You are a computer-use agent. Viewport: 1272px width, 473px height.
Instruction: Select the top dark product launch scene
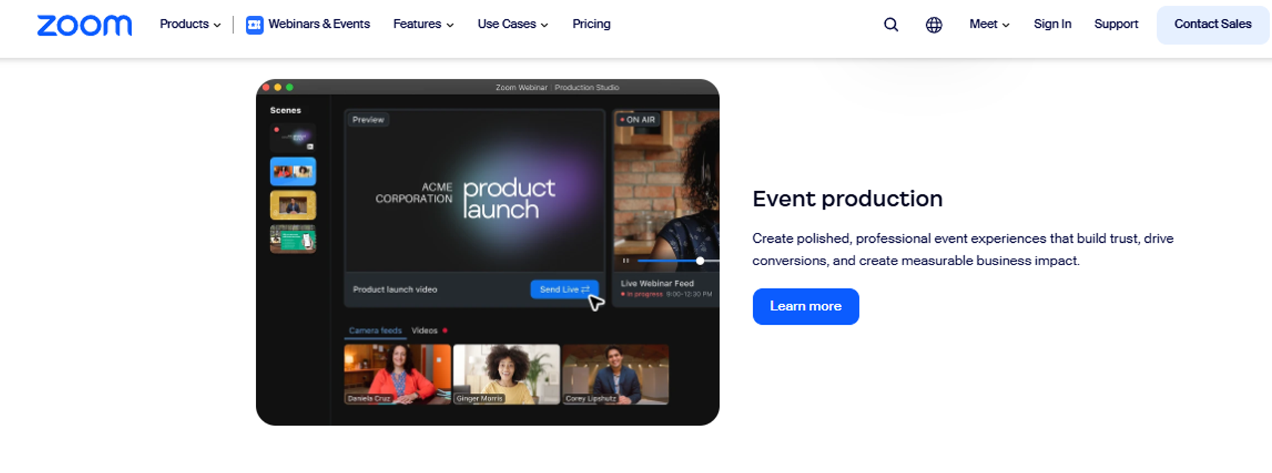tap(293, 137)
